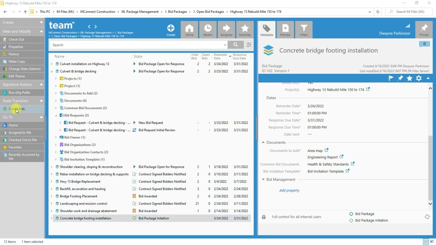Image resolution: width=436 pixels, height=245 pixels.
Task: Open search box dropdown arrow
Action: 225,45
